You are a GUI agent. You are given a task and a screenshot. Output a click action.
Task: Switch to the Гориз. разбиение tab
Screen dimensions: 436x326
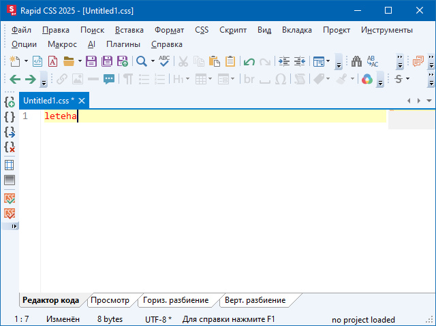[176, 300]
